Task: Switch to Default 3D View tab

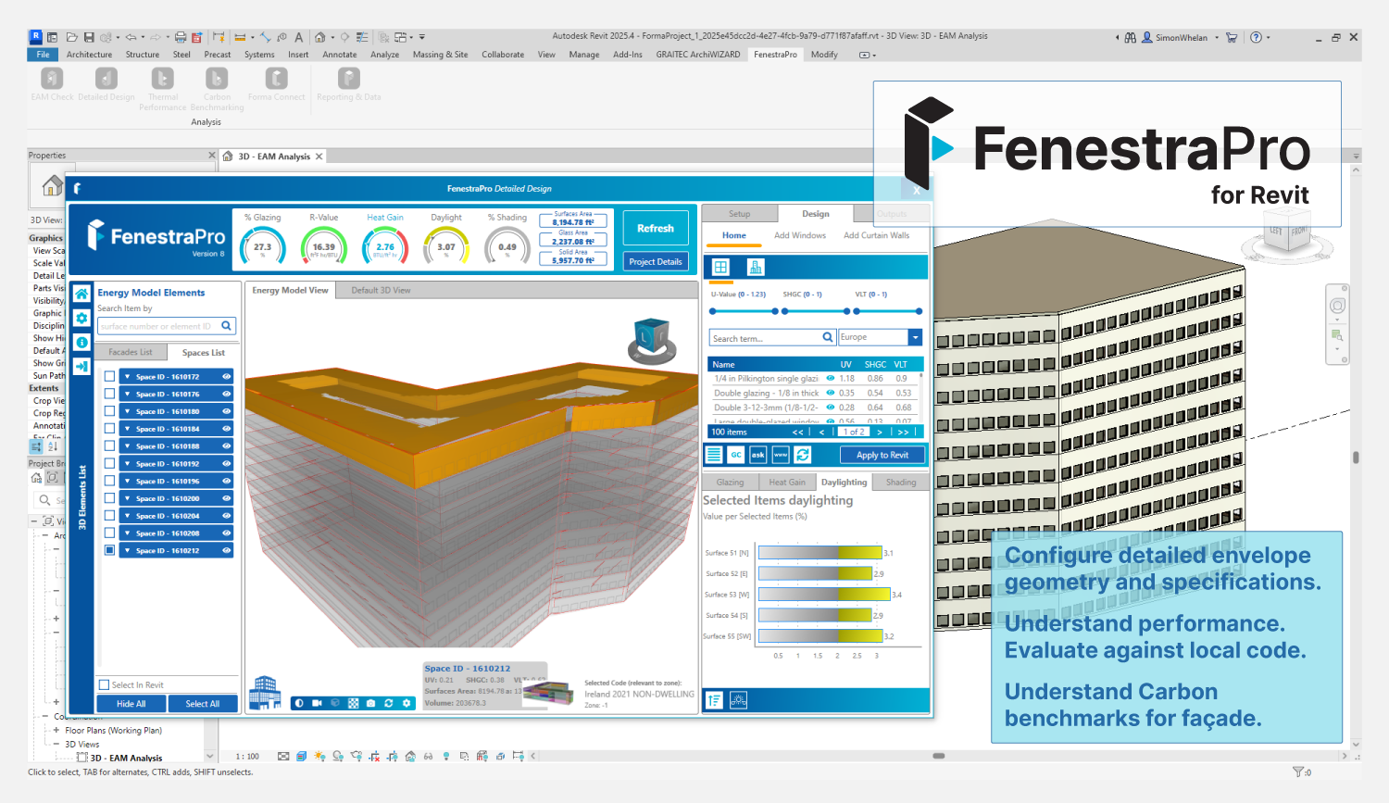Action: [x=381, y=290]
